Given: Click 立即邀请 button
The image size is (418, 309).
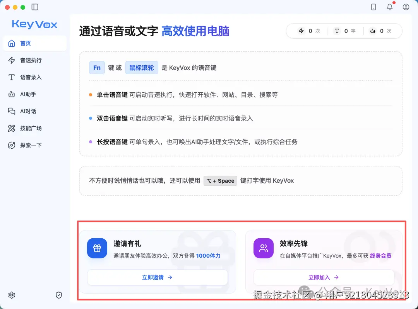Looking at the screenshot, I should click(x=157, y=277).
